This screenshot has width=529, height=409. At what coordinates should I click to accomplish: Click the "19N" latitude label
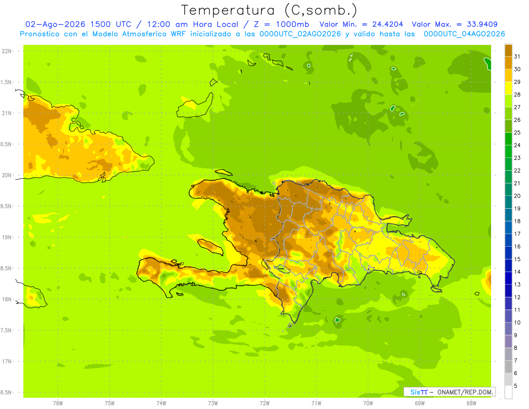[7, 237]
